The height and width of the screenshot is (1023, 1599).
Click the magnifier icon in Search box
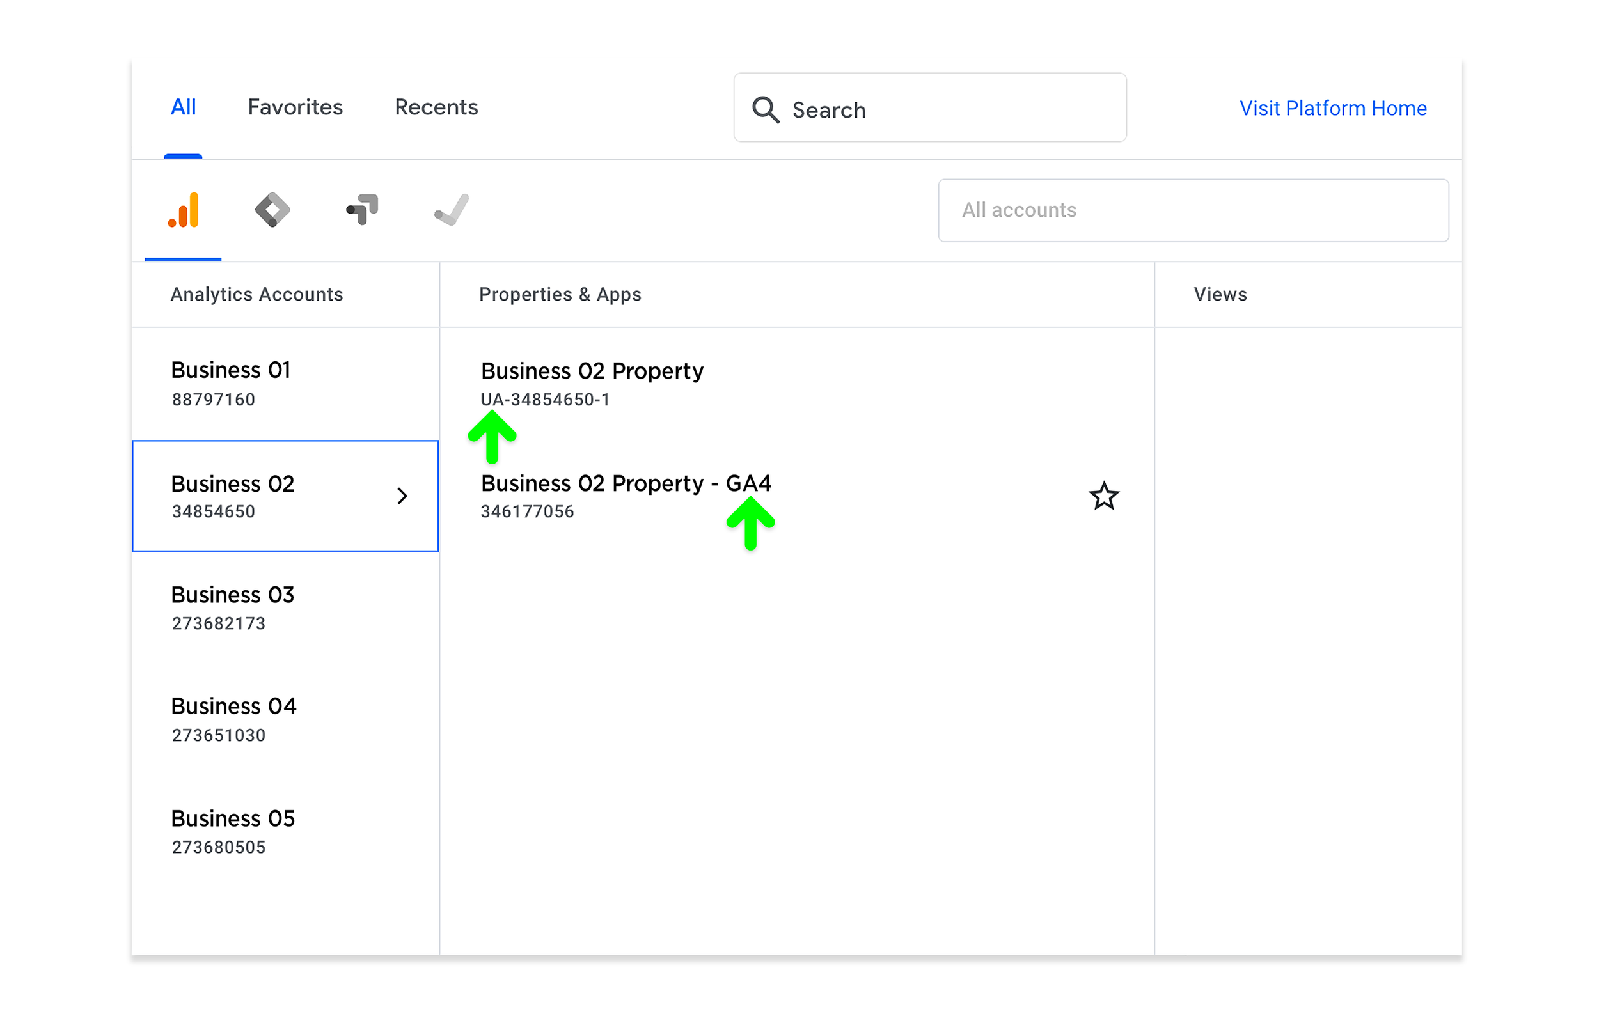coord(766,109)
